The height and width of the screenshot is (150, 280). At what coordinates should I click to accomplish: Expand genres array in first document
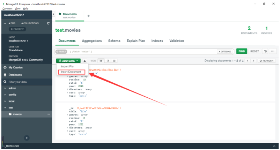[x=67, y=76]
